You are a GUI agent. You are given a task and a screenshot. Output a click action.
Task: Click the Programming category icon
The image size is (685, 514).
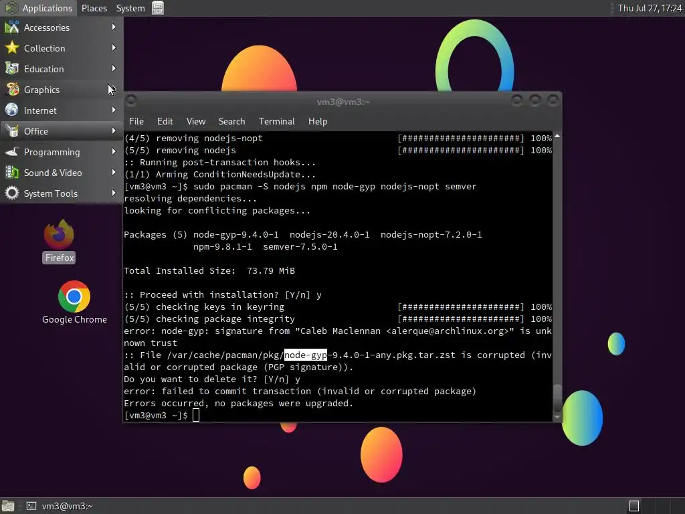pyautogui.click(x=12, y=152)
